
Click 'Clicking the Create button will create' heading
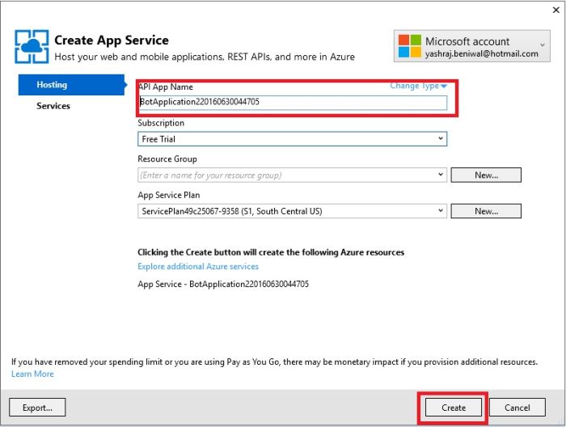pos(271,252)
